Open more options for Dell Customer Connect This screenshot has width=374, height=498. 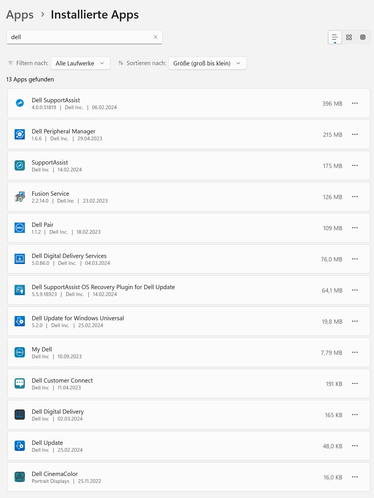[x=355, y=383]
